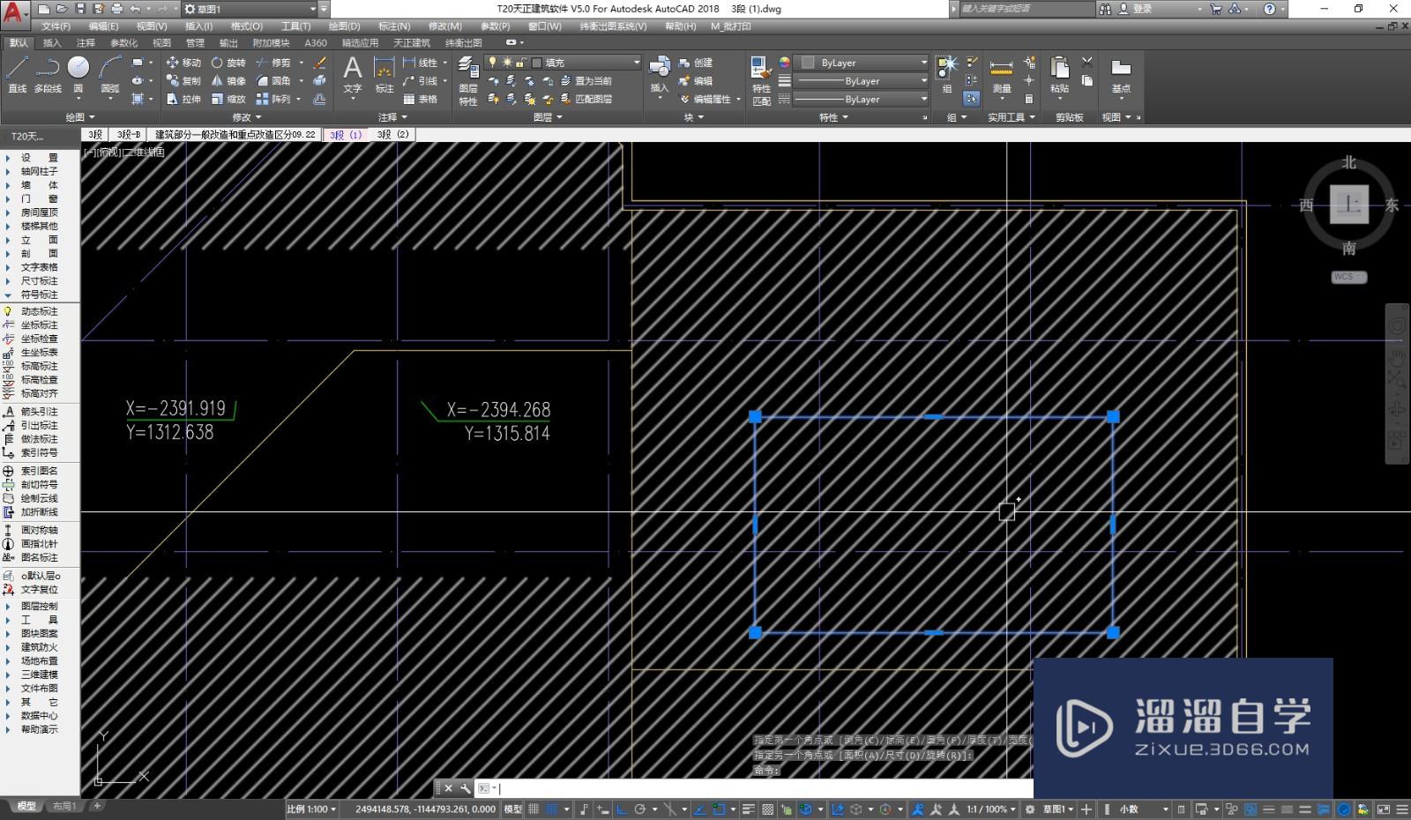Screen dimensions: 1411x820
Task: Switch to the Parametric (参数化) ribbon tab
Action: 123,42
